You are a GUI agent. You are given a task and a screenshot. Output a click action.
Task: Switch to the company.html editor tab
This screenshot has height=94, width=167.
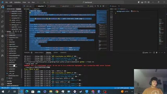click(79, 6)
